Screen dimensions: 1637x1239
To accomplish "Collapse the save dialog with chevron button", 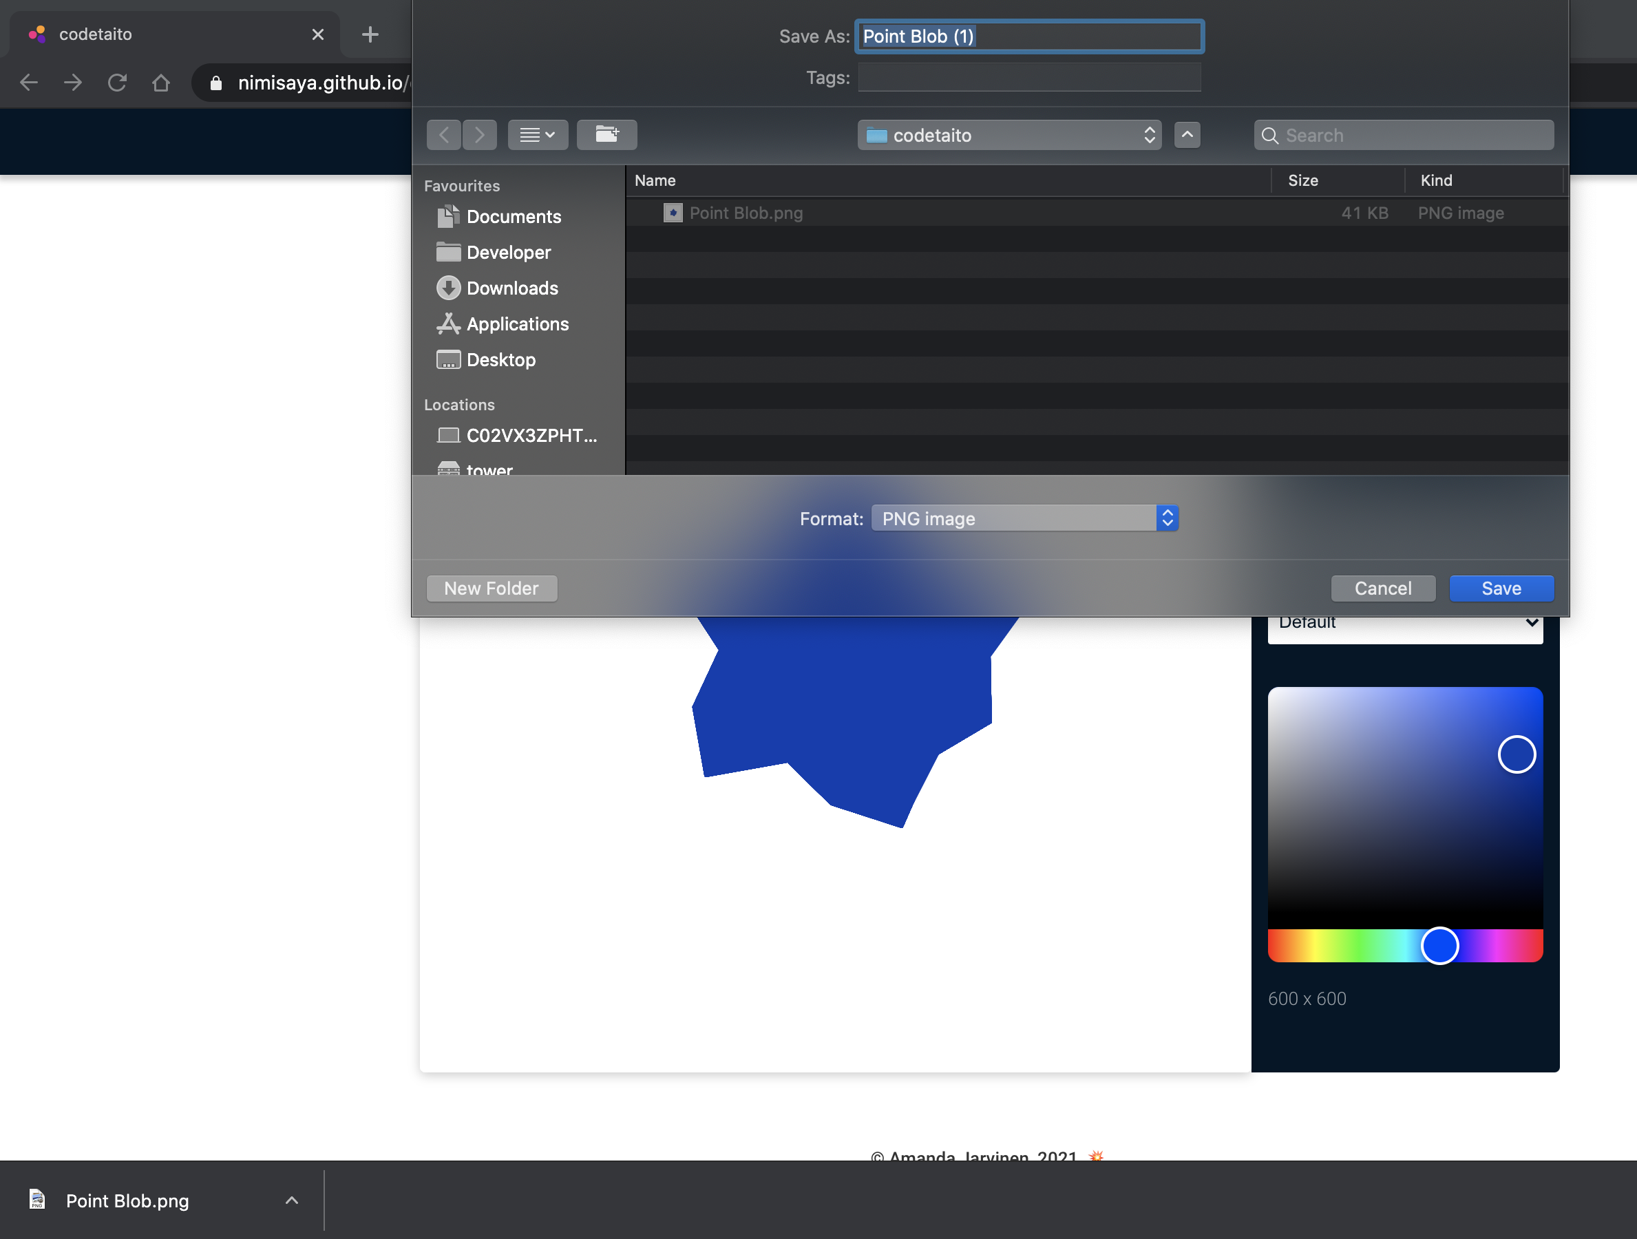I will pyautogui.click(x=1187, y=135).
